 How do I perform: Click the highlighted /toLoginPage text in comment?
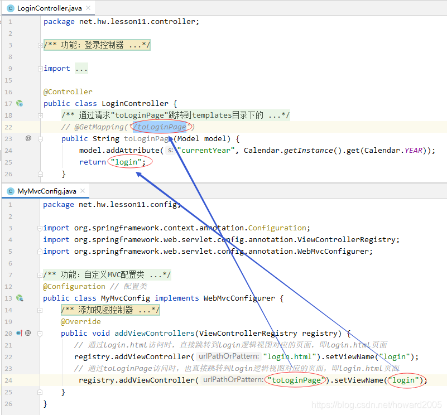coord(160,127)
